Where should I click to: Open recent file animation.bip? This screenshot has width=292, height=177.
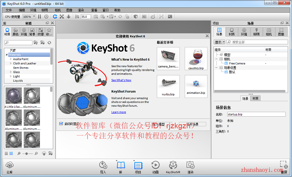196,87
